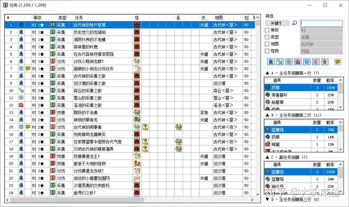The width and height of the screenshot is (349, 207).
Task: Expand section D 主任务报酬第三行
Action: [267, 199]
